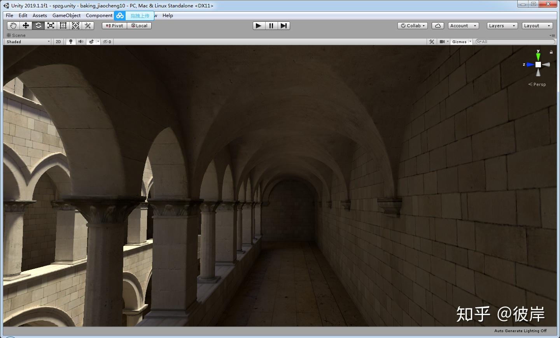The width and height of the screenshot is (560, 338).
Task: Expand the Layers dropdown
Action: click(502, 26)
